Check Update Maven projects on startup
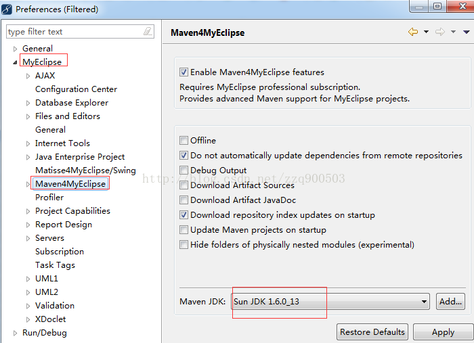474x343 pixels. (184, 230)
